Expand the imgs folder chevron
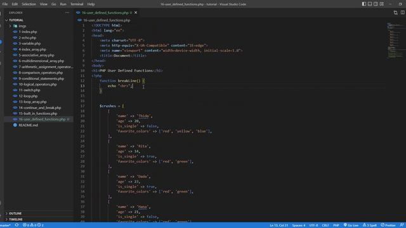406x228 pixels. click(x=10, y=26)
